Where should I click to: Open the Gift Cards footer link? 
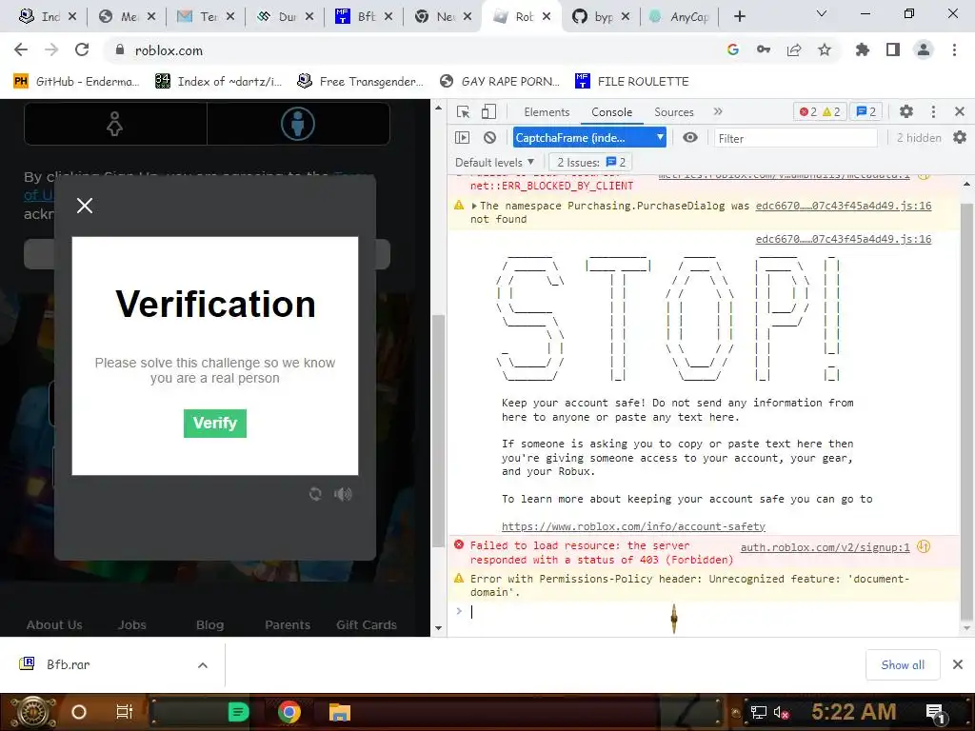coord(367,624)
